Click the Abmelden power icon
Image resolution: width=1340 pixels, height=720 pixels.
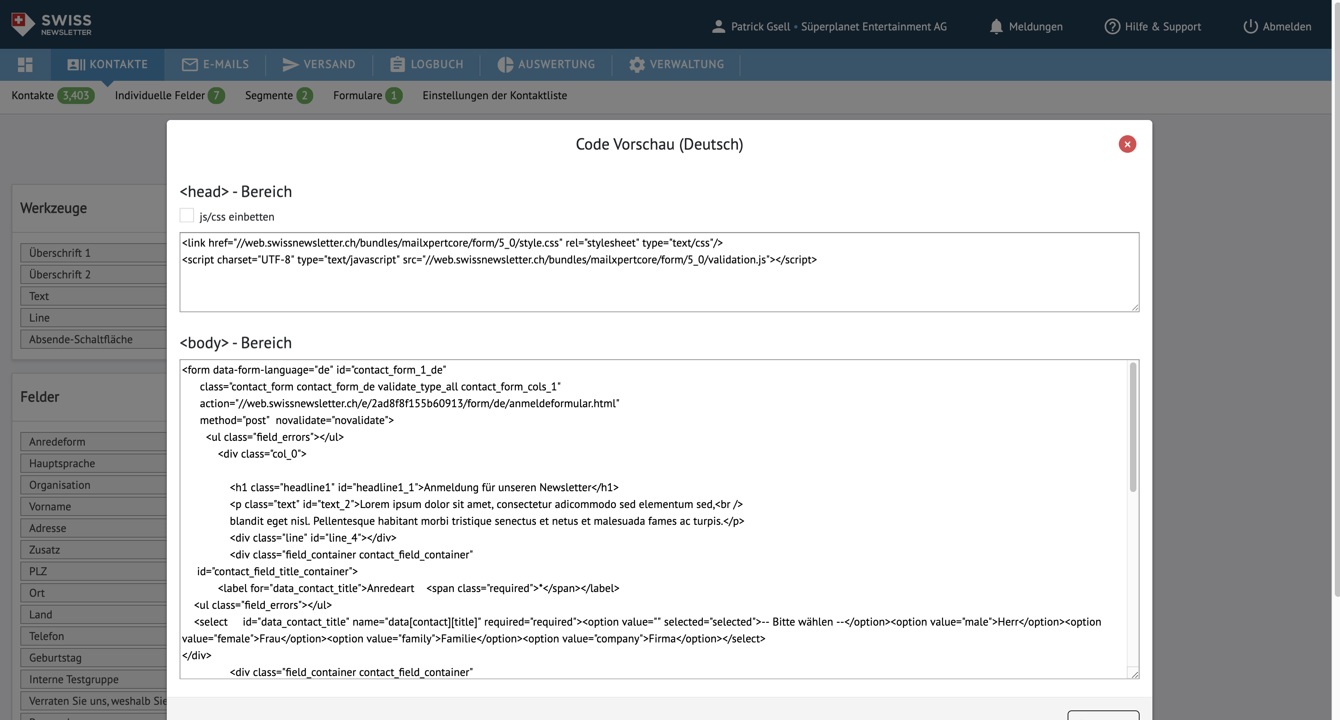[1250, 26]
